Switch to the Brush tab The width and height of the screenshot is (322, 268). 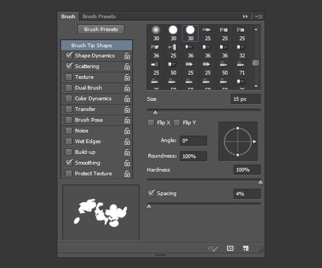click(x=68, y=17)
